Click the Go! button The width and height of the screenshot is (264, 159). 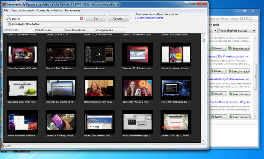pos(96,18)
